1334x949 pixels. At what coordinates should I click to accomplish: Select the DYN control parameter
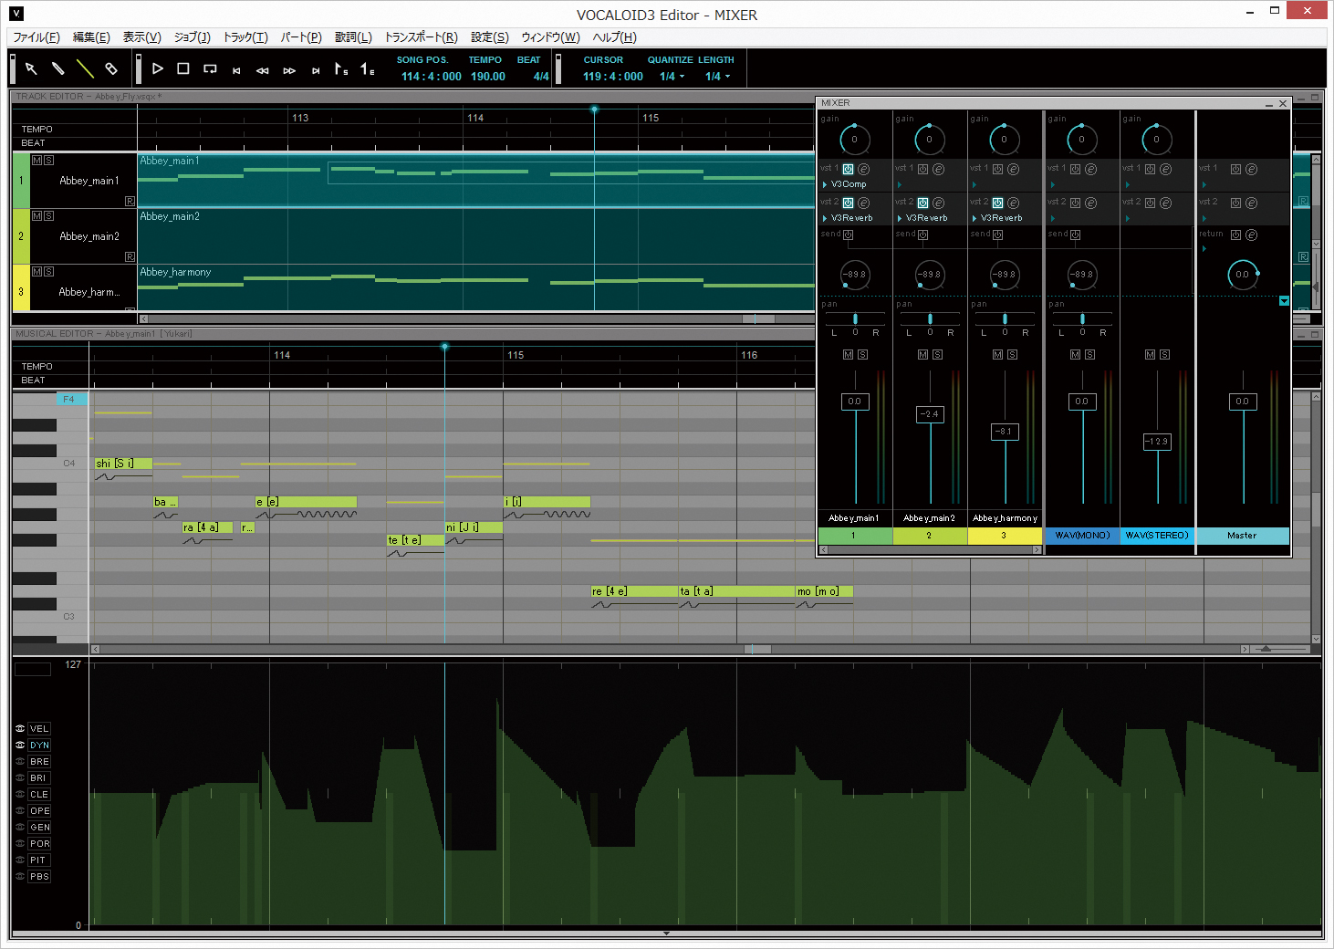coord(39,746)
